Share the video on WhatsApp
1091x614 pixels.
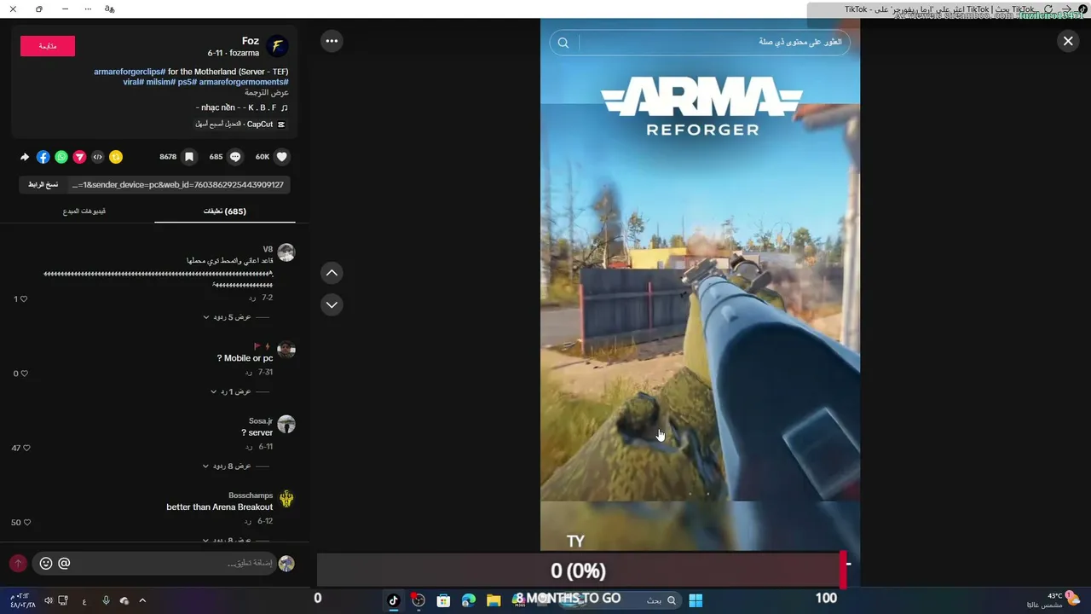click(61, 157)
